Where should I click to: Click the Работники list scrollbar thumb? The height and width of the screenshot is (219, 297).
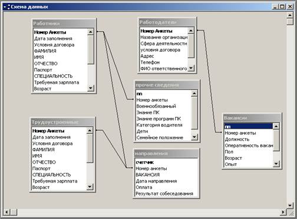click(x=91, y=50)
